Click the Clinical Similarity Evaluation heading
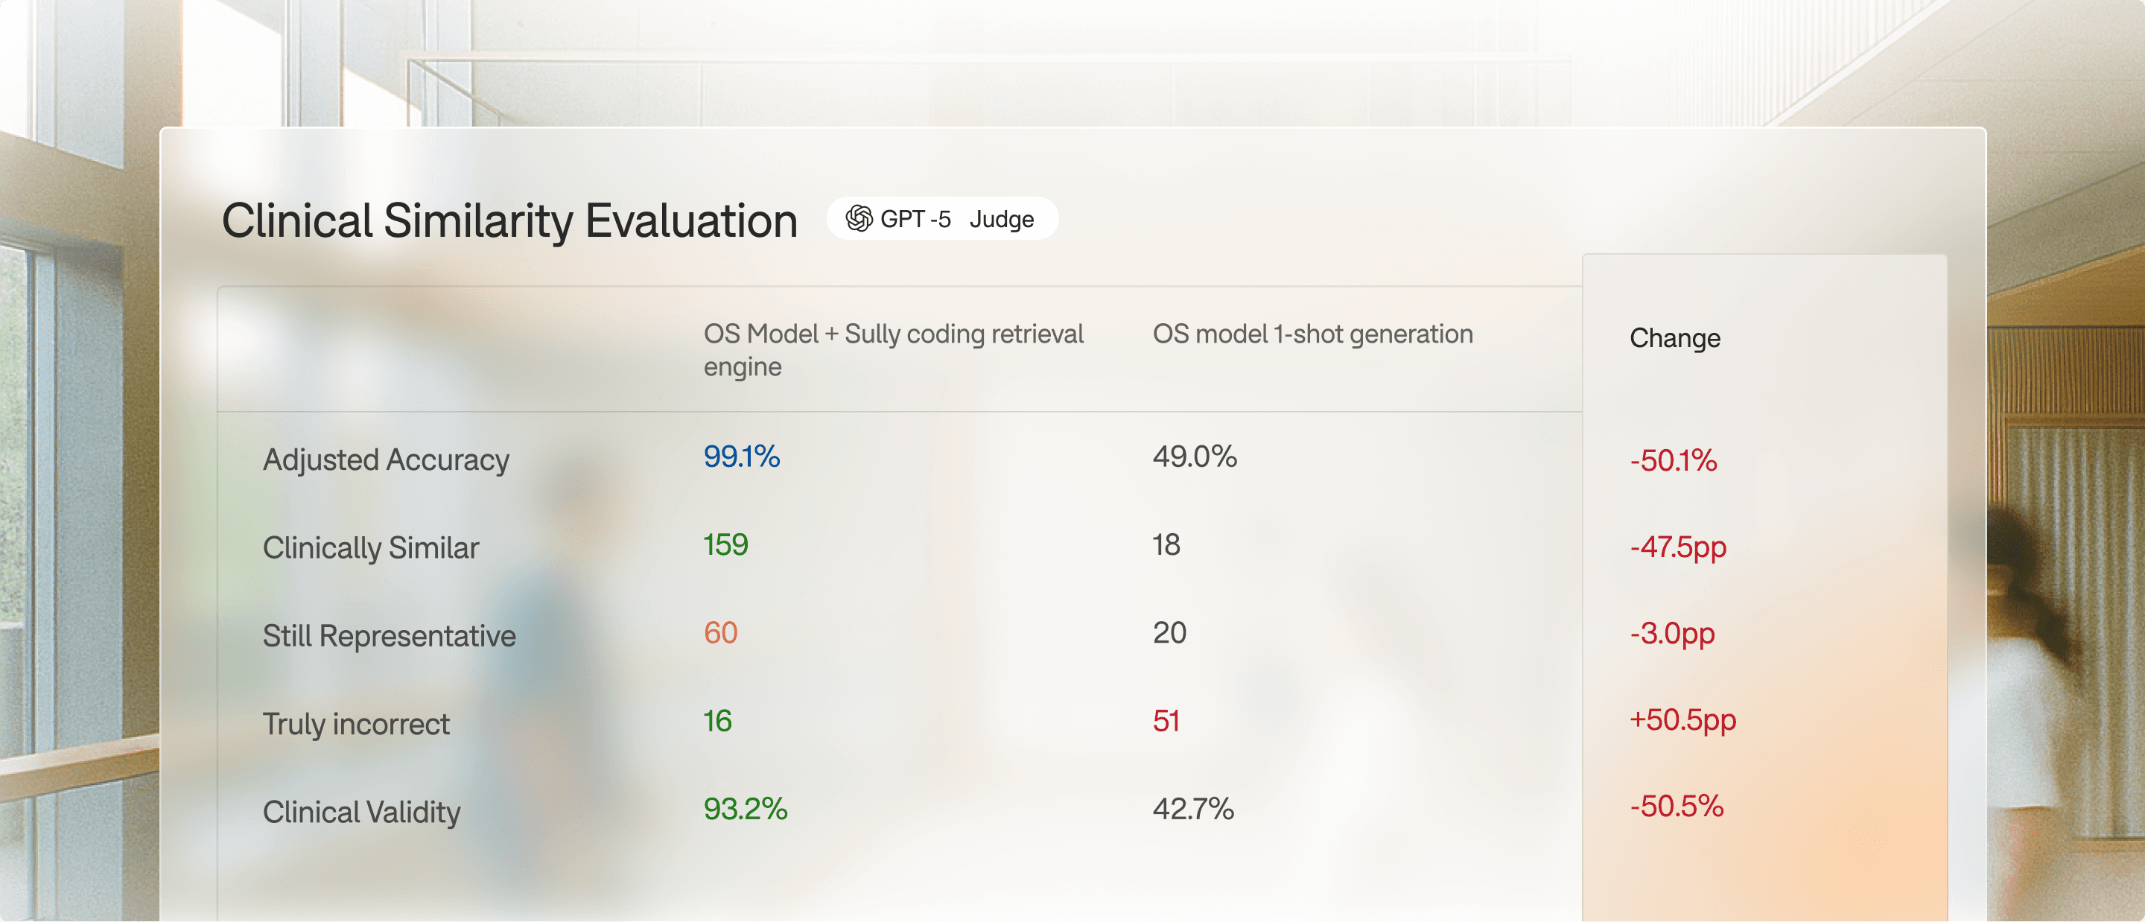Screen dimensions: 2145x922 coord(509,220)
